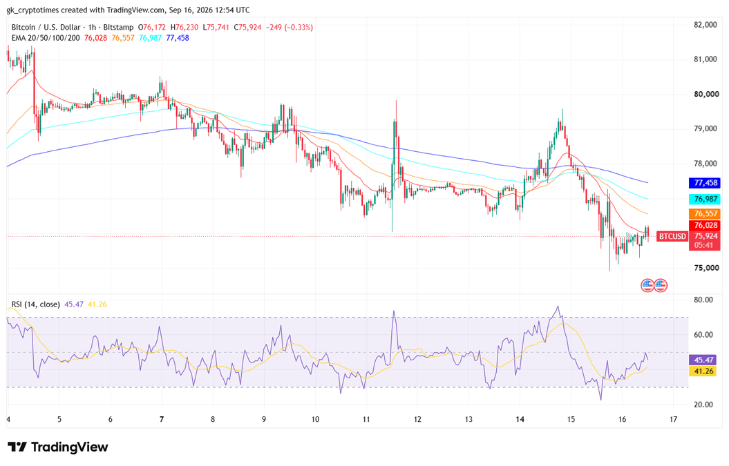This screenshot has width=729, height=466.
Task: Click the orange 76,557 price axis tag
Action: 704,214
